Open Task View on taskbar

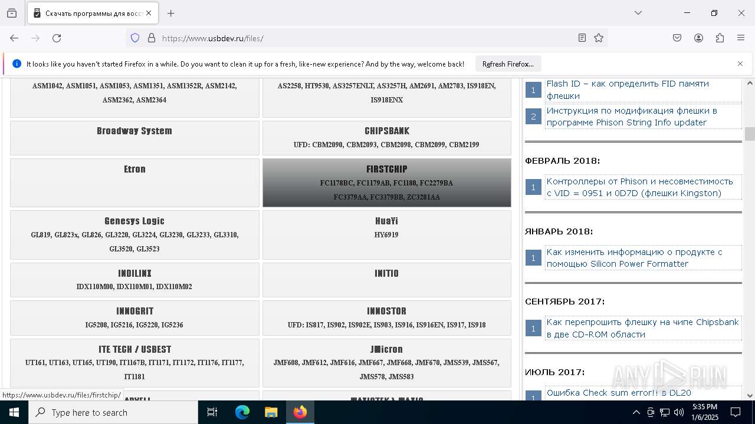(x=212, y=412)
